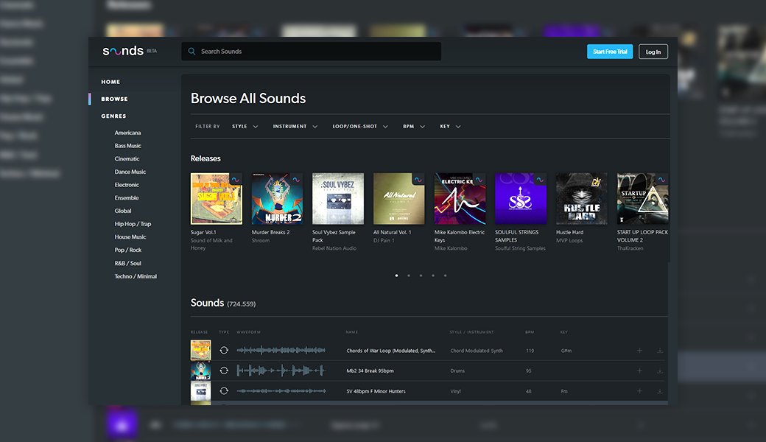Select the last releases carousel page dot
Viewport: 766px width, 442px height.
(x=445, y=276)
